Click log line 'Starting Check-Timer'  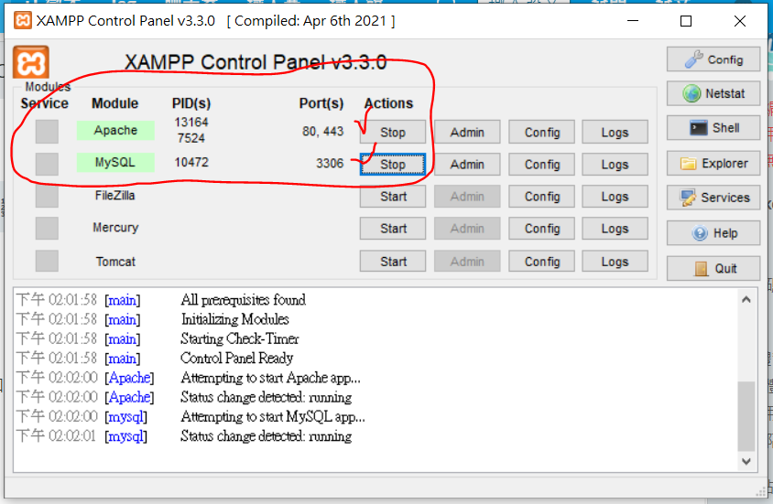click(240, 338)
